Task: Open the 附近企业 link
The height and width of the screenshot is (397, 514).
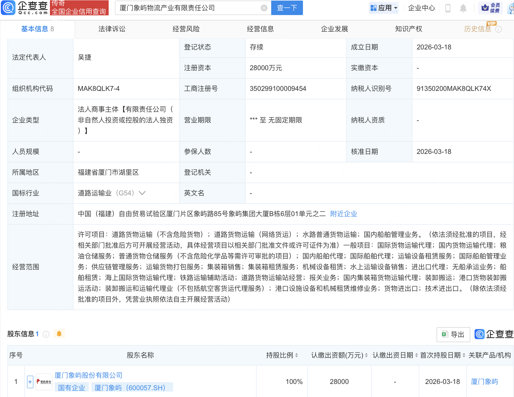Action: point(344,214)
